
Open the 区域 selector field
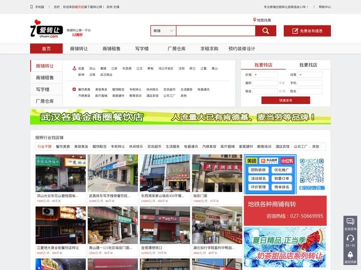point(265,74)
